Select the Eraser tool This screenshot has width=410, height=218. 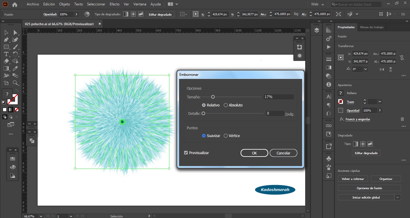(x=6, y=61)
